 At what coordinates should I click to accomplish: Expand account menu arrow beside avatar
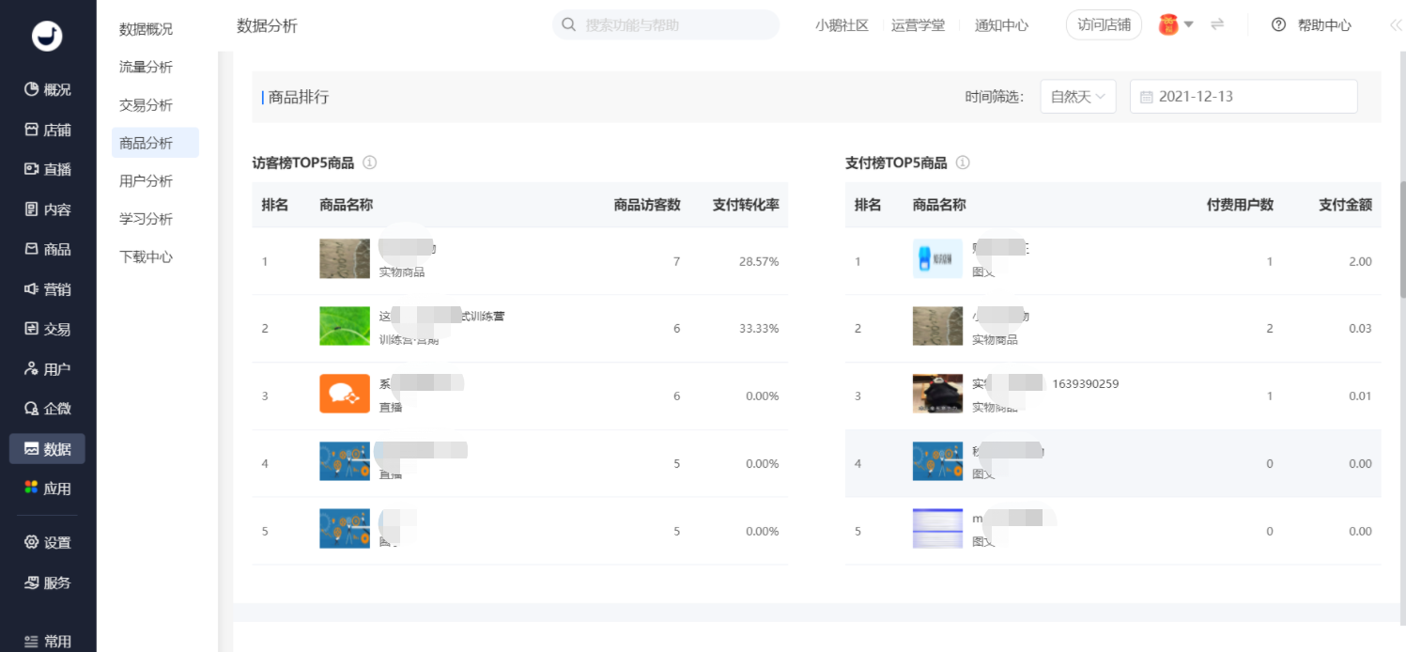click(1189, 24)
